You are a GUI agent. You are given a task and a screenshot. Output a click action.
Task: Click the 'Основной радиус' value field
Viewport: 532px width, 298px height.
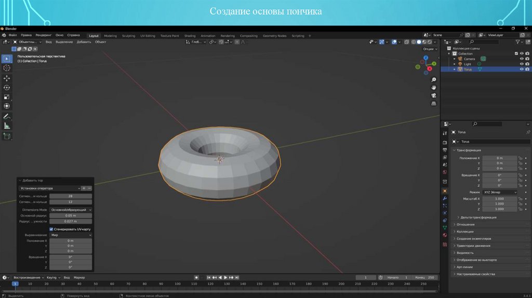point(71,215)
